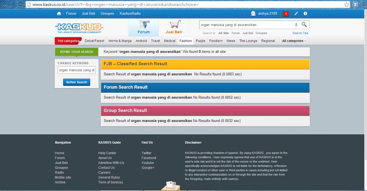The width and height of the screenshot is (367, 191).
Task: Open the Puzzle category
Action: point(200,41)
